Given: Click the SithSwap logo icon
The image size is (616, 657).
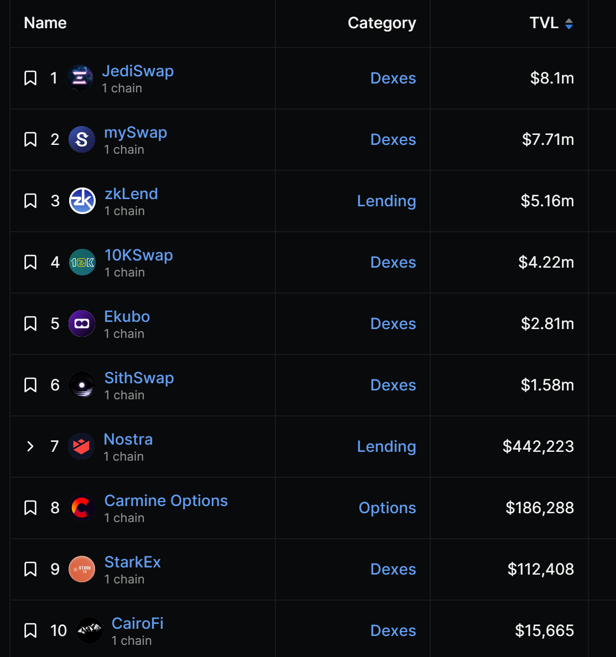Looking at the screenshot, I should [x=82, y=385].
